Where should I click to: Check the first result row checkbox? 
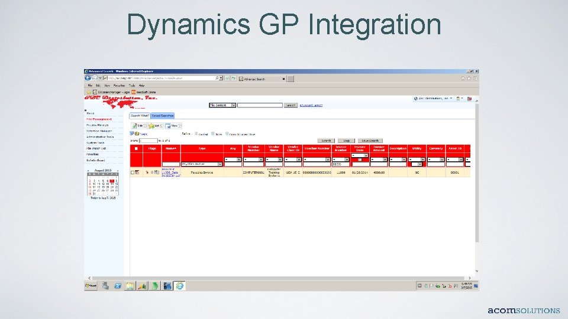click(132, 172)
